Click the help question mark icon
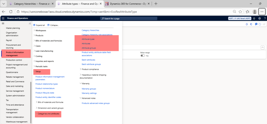Screen dimensions: 267x124 point(264,18)
